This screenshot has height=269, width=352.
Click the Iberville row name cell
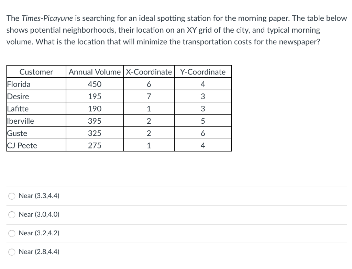tap(36, 121)
